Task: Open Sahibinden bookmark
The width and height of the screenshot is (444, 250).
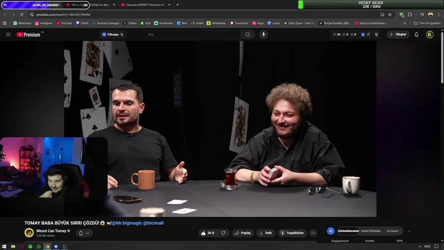Action: pyautogui.click(x=216, y=23)
